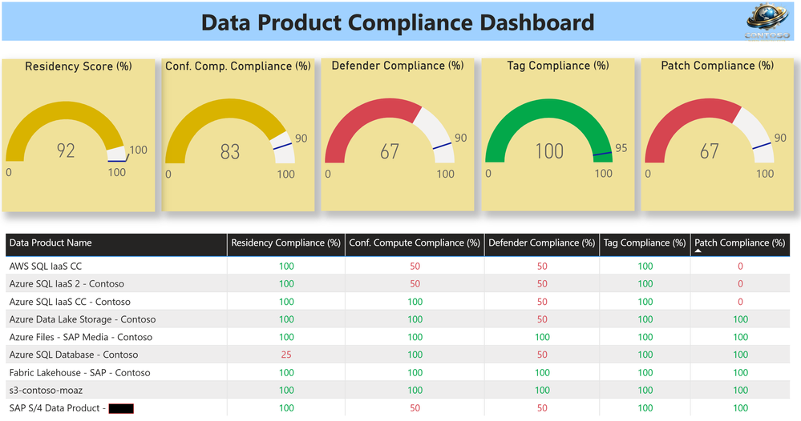Click conf. compute 50 for AWS SQL IaaS CC

coord(415,266)
